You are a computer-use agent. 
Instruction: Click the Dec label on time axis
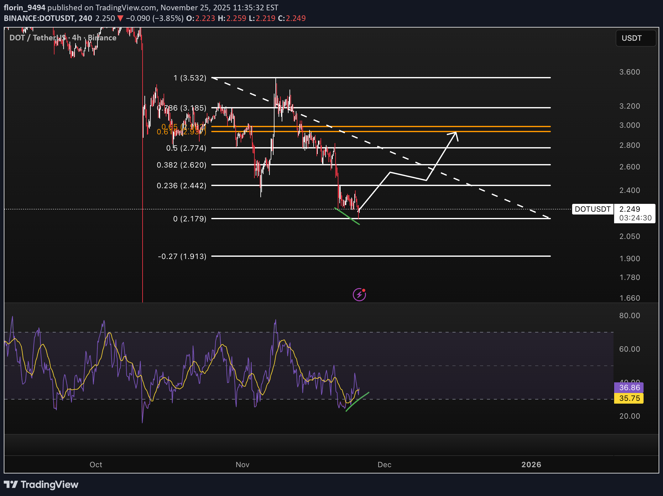point(384,464)
